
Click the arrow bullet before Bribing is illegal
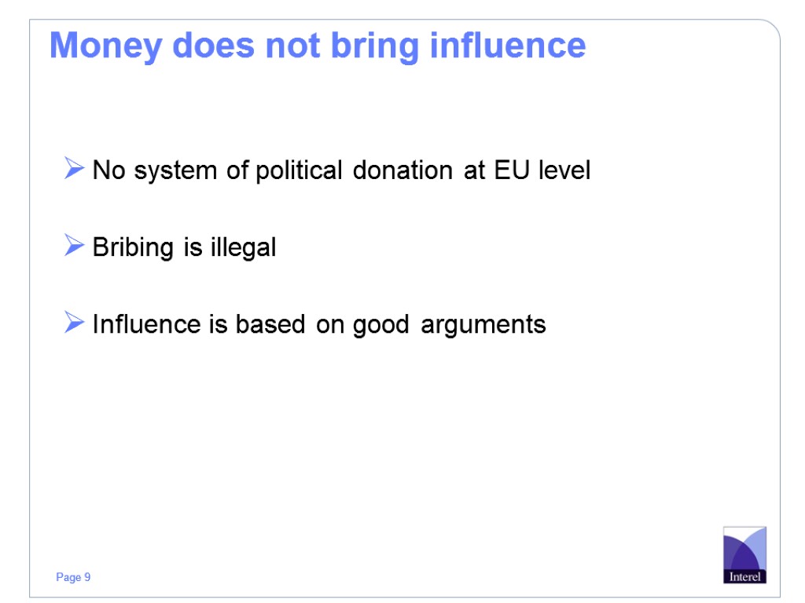tap(74, 247)
